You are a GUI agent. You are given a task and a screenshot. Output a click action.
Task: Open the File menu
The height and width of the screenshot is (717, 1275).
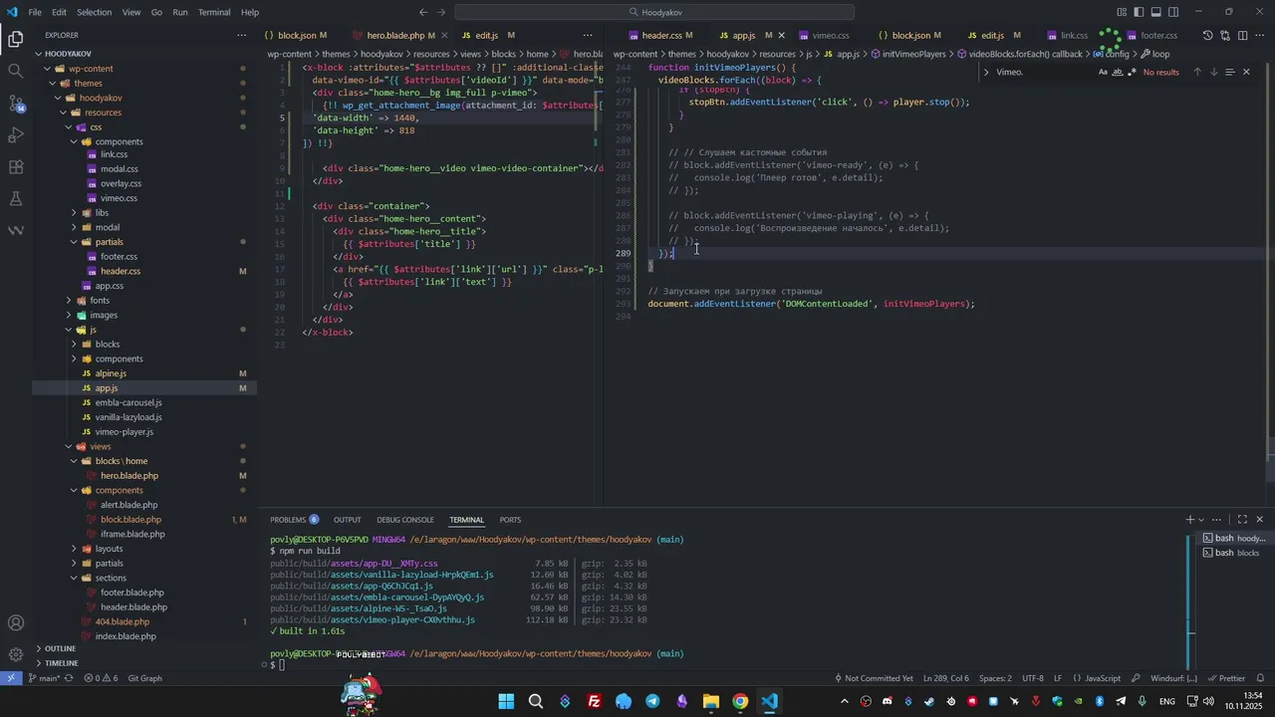tap(35, 12)
